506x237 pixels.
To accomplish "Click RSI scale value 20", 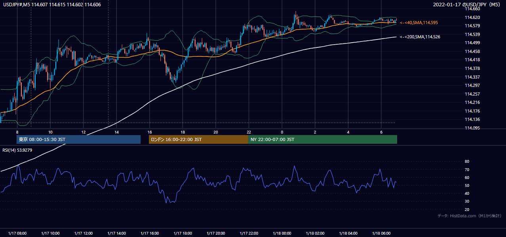I will click(x=467, y=209).
